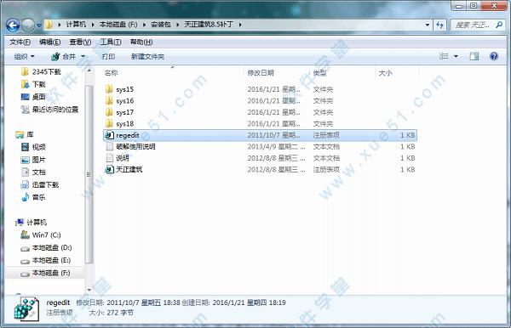Select 2345下载 in navigation pane
The height and width of the screenshot is (328, 511).
point(41,71)
